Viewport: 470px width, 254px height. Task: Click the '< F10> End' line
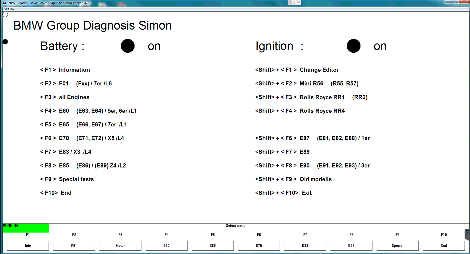point(56,193)
